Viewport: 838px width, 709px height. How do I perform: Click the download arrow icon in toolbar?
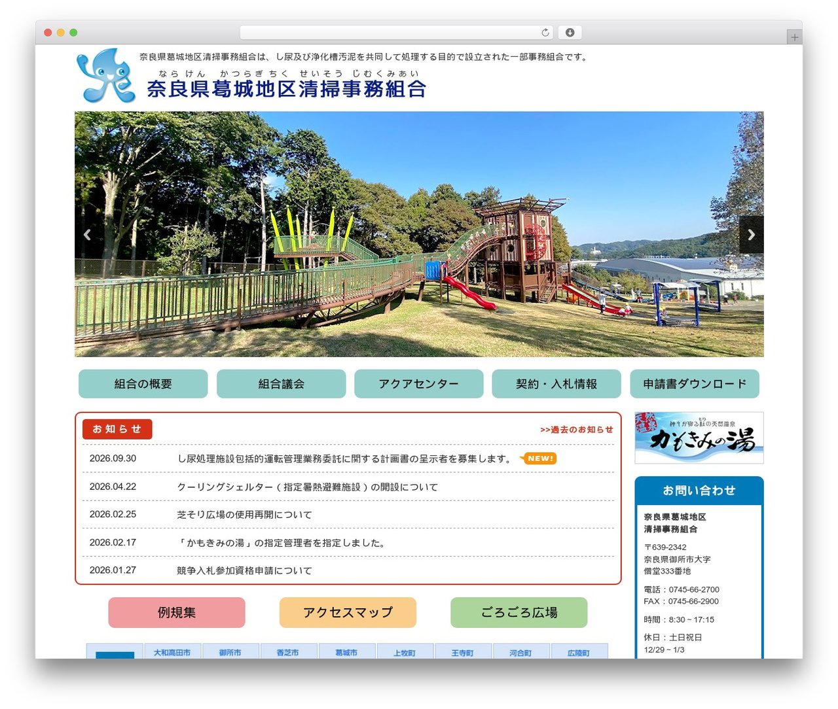click(x=570, y=33)
